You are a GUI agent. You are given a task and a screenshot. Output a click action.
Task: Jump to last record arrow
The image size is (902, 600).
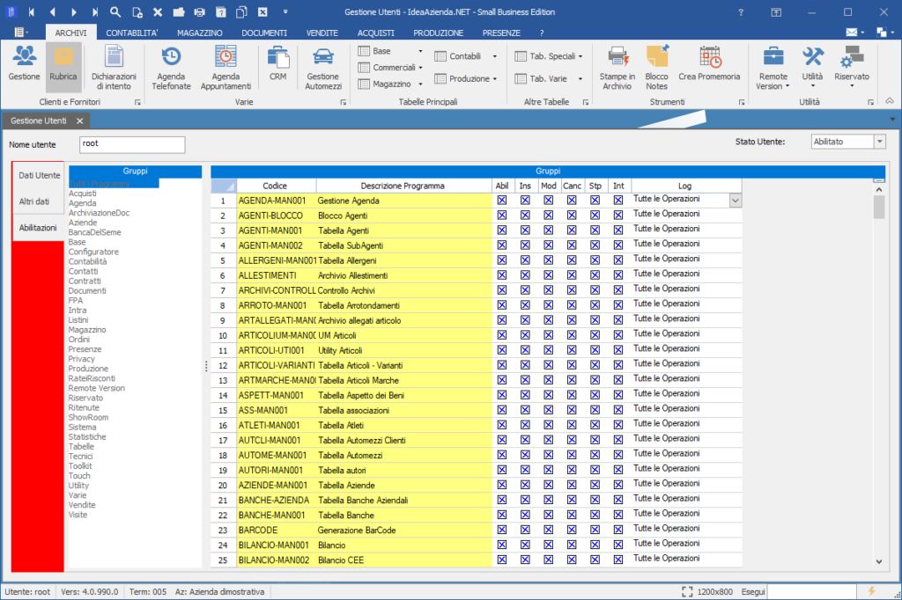coord(95,11)
